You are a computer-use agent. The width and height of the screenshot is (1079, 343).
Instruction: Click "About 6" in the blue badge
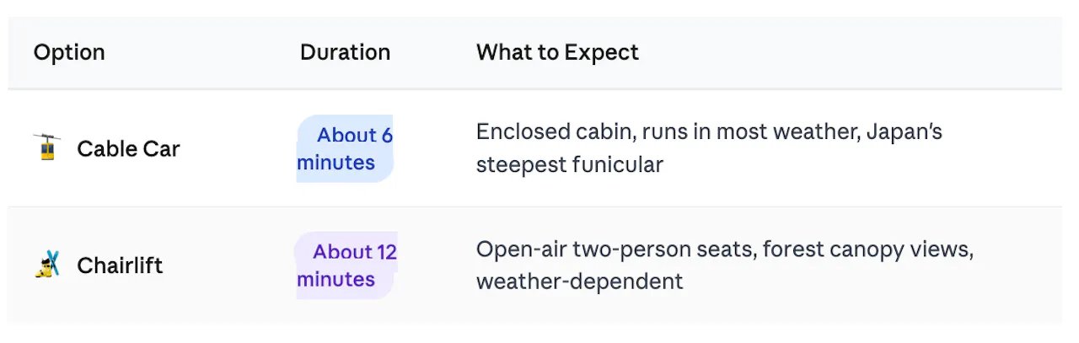pos(354,135)
